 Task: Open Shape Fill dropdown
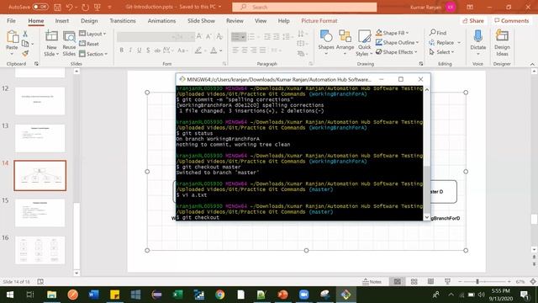(393, 33)
